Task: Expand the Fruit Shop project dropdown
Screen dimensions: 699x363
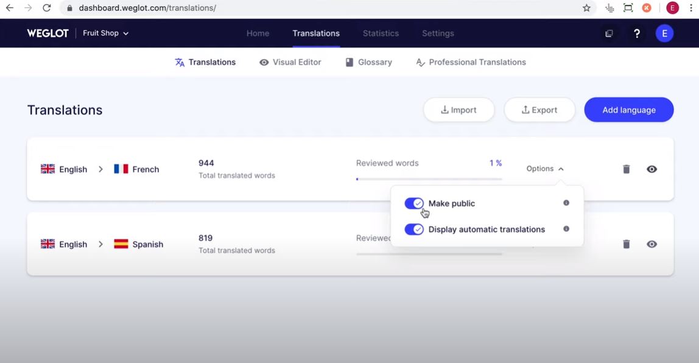Action: point(106,33)
